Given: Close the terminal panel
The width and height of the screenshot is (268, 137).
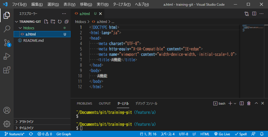Looking at the screenshot, I should (263, 103).
